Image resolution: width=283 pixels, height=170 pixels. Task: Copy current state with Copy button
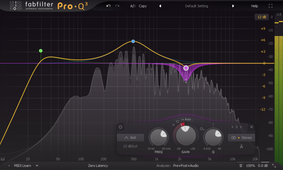click(143, 6)
